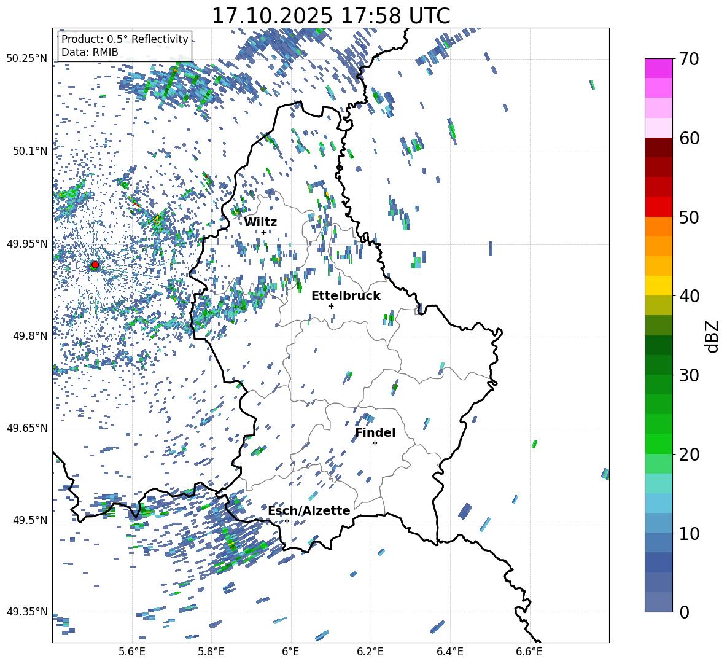Click the Data: RMIB text
Viewport: 727px width, 664px height.
(x=90, y=52)
